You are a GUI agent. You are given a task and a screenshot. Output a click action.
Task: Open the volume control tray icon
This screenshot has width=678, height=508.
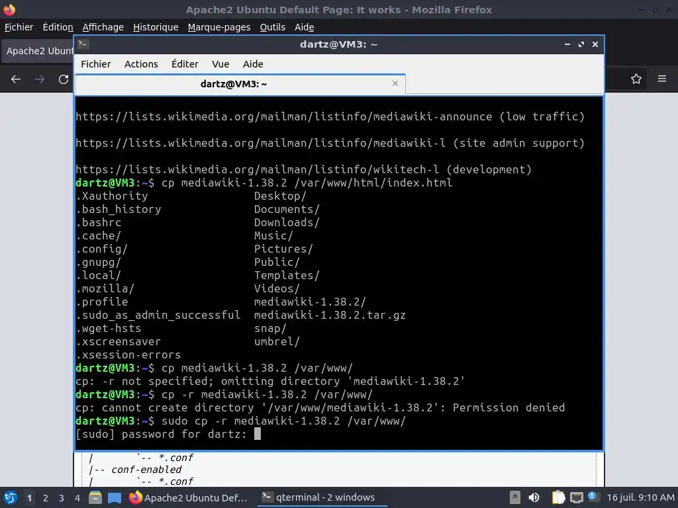534,497
